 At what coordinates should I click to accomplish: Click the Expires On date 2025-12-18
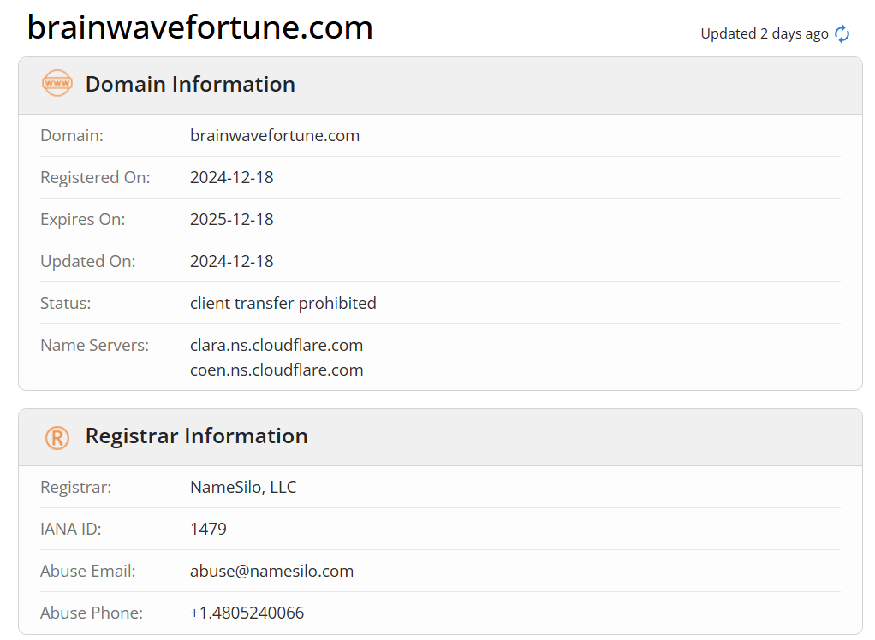[231, 219]
